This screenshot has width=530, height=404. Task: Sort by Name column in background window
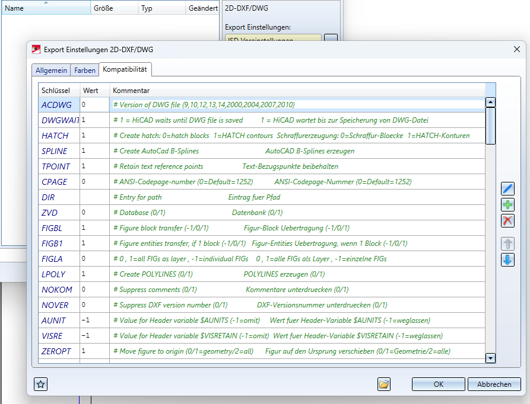coord(46,8)
